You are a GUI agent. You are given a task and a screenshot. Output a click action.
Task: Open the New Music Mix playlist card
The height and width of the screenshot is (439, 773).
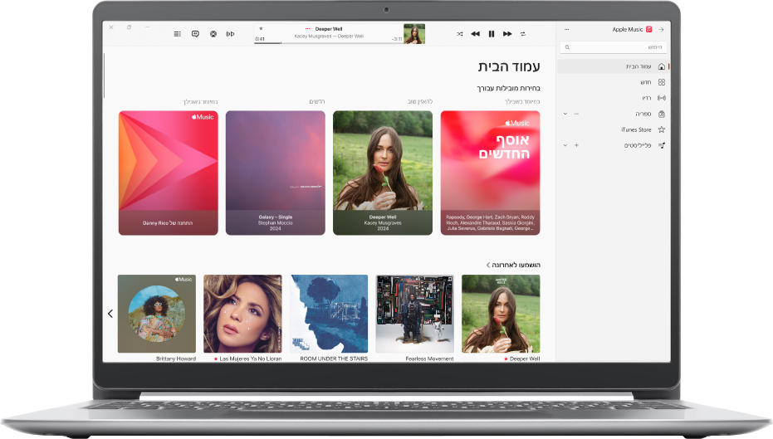pos(490,173)
